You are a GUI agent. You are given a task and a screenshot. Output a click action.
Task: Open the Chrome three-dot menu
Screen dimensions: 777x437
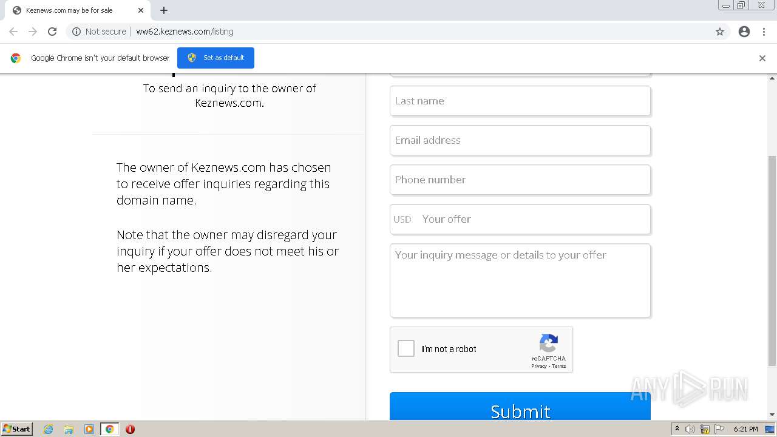coord(764,32)
